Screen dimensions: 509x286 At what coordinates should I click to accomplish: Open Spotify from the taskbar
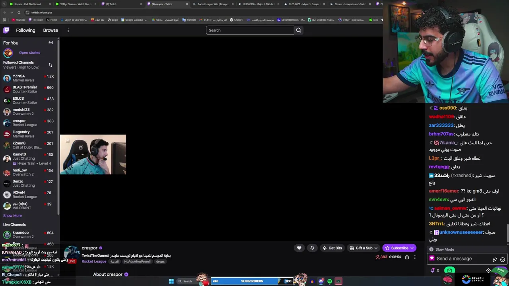(330, 281)
